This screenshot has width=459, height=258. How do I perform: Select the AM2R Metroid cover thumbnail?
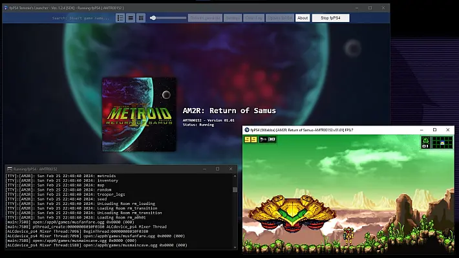tap(139, 114)
